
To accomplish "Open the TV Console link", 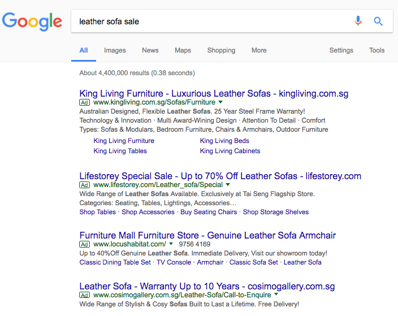I will tap(174, 262).
